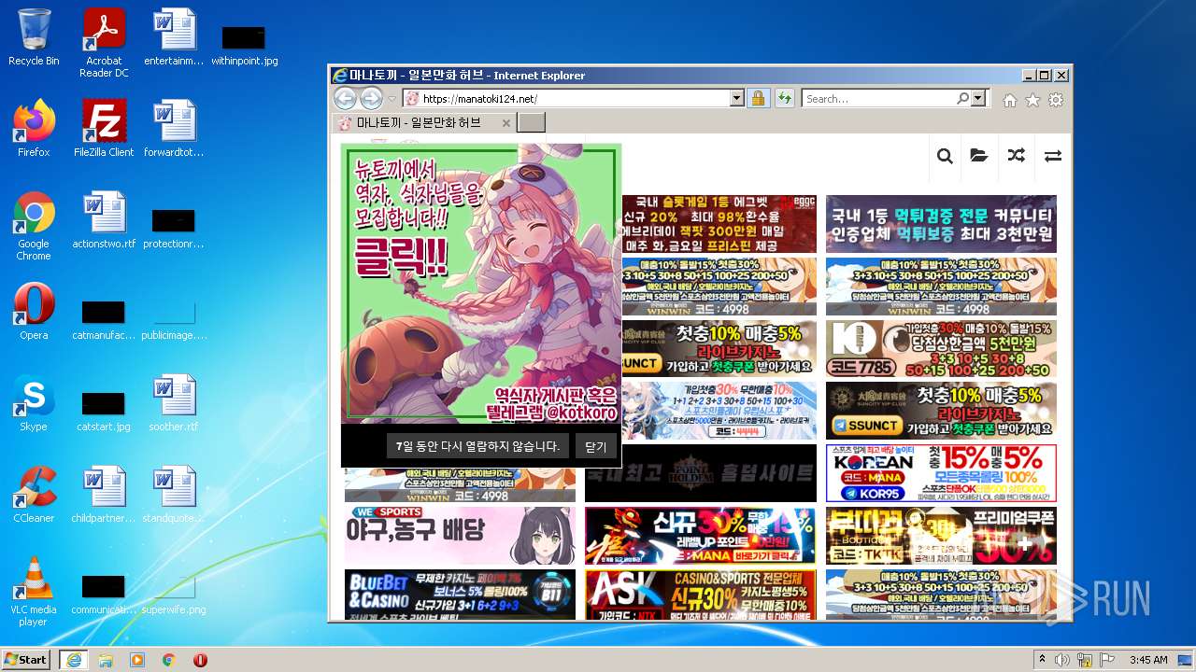The image size is (1196, 672).
Task: Show hidden tray icons arrow
Action: pos(1042,660)
